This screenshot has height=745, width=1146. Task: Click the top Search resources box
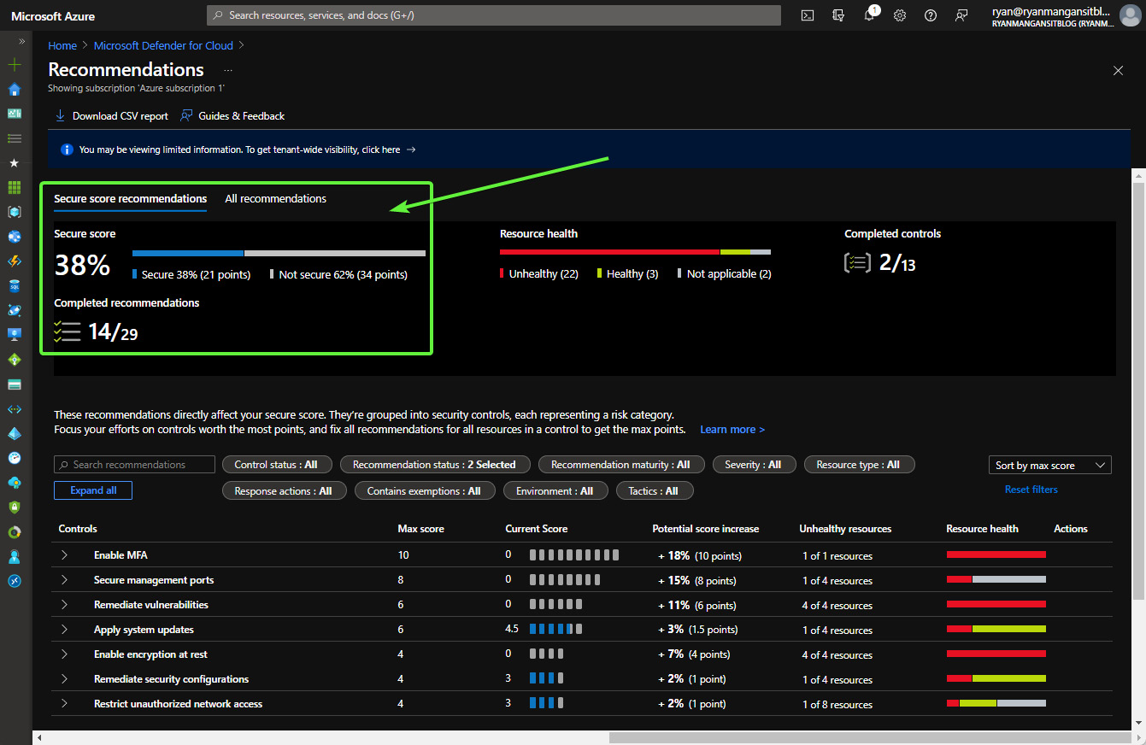[494, 15]
